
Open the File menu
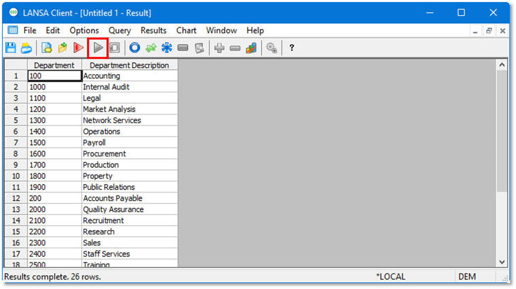coord(30,31)
